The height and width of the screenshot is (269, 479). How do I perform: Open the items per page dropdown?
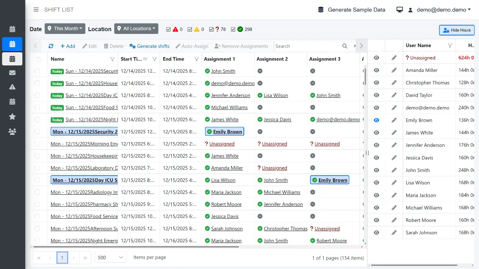click(x=110, y=257)
